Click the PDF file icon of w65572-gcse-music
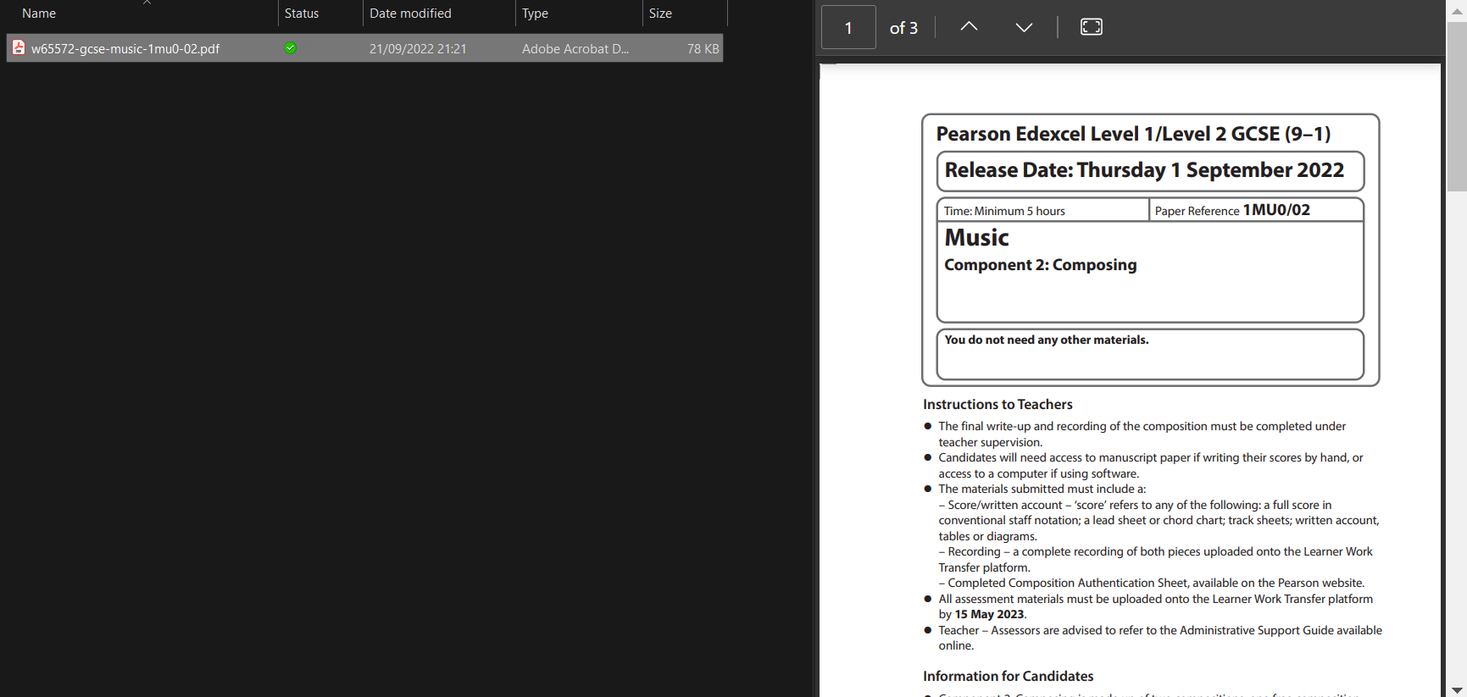This screenshot has height=697, width=1467. (19, 48)
